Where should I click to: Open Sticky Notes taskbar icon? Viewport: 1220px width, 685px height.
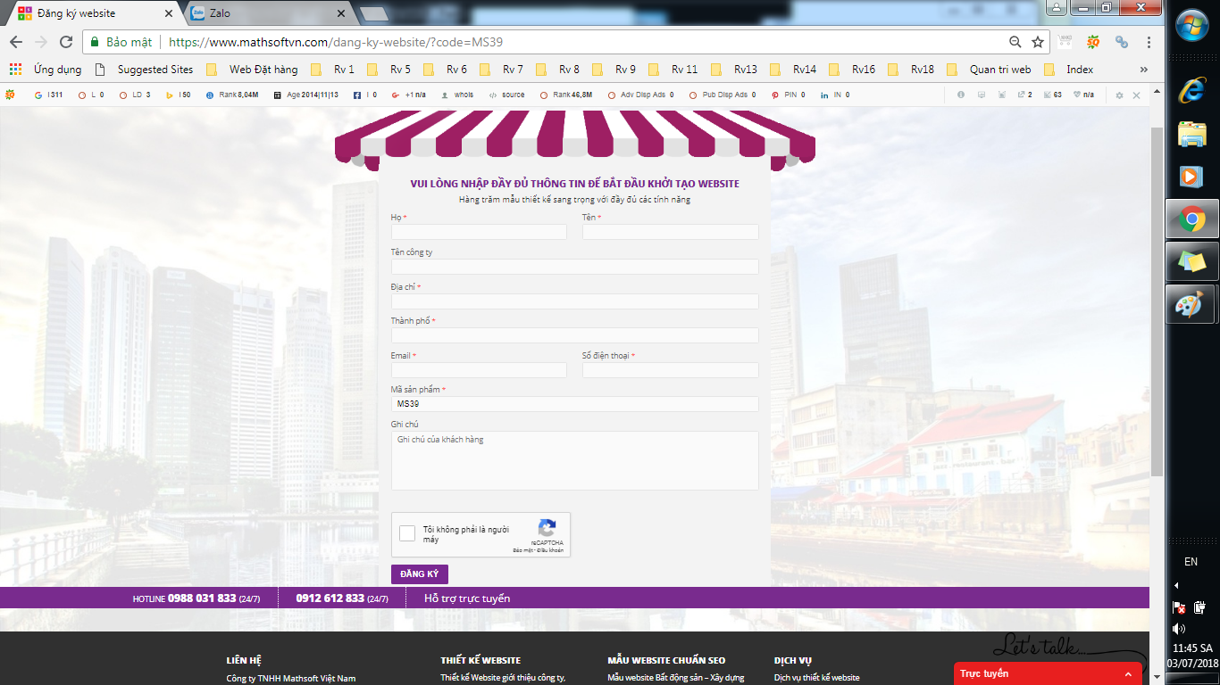1192,261
